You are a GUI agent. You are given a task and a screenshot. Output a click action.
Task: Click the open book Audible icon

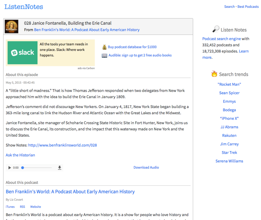[104, 55]
